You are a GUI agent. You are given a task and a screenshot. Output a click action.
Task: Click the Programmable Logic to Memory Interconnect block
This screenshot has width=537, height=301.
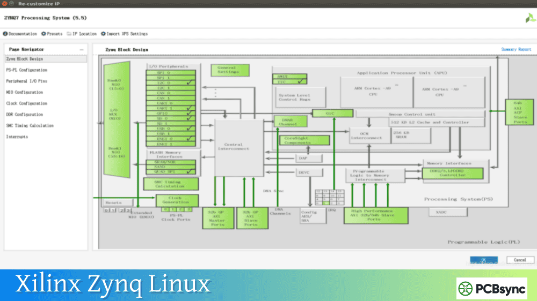tap(375, 176)
